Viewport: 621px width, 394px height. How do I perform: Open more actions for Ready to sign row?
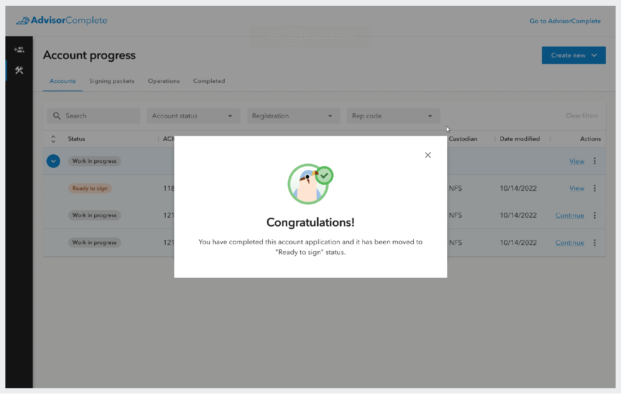(594, 188)
